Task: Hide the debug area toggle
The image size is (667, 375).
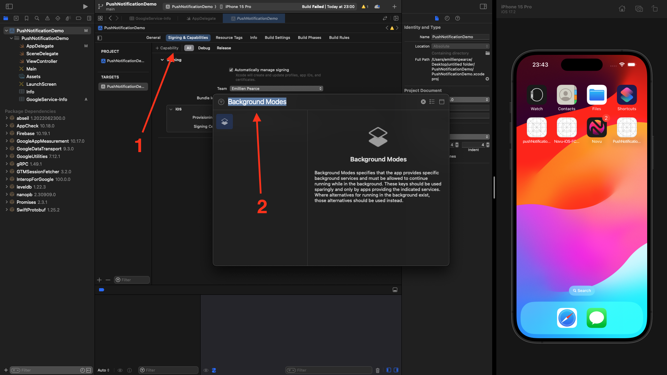Action: click(x=395, y=290)
